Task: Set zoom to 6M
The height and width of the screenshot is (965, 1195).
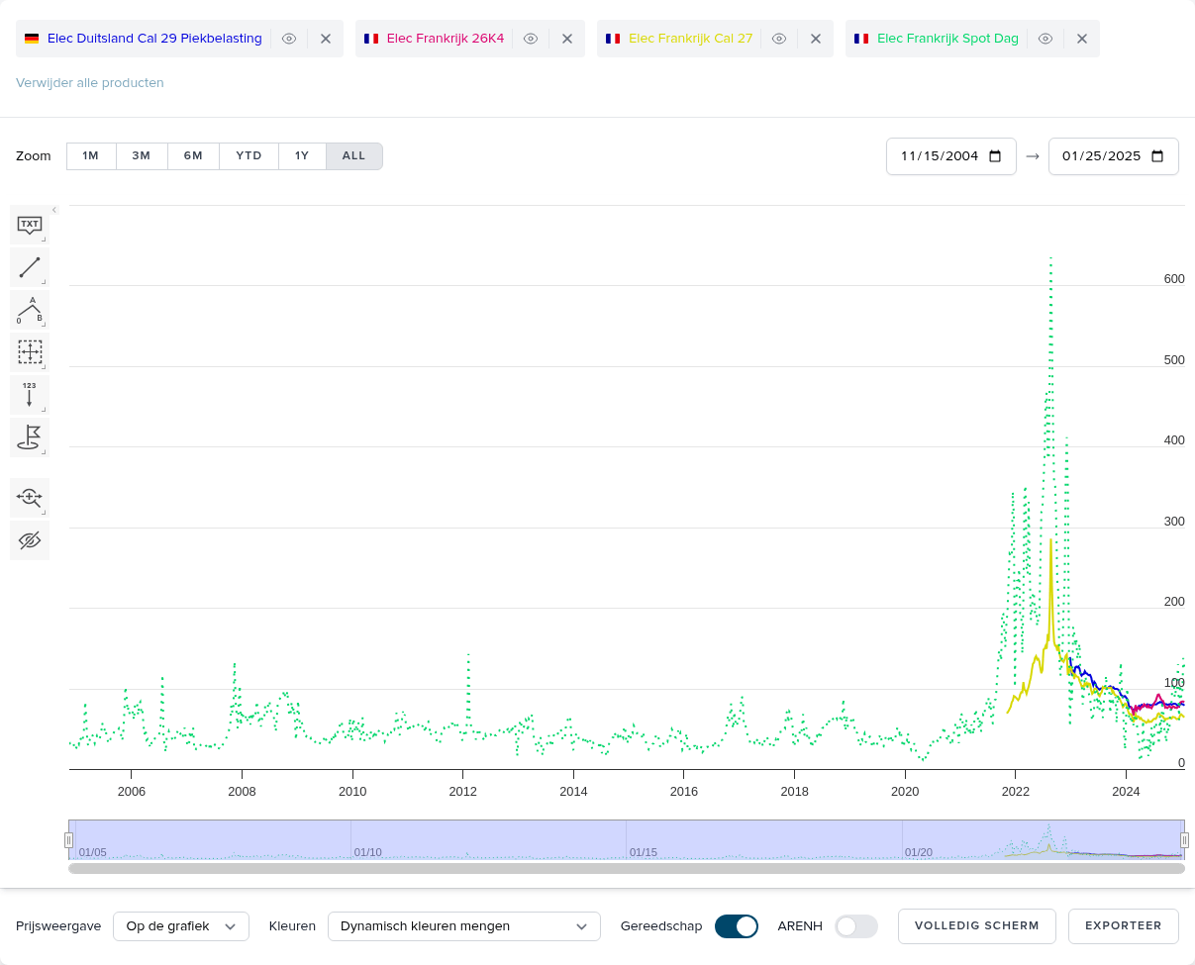Action: coord(193,156)
